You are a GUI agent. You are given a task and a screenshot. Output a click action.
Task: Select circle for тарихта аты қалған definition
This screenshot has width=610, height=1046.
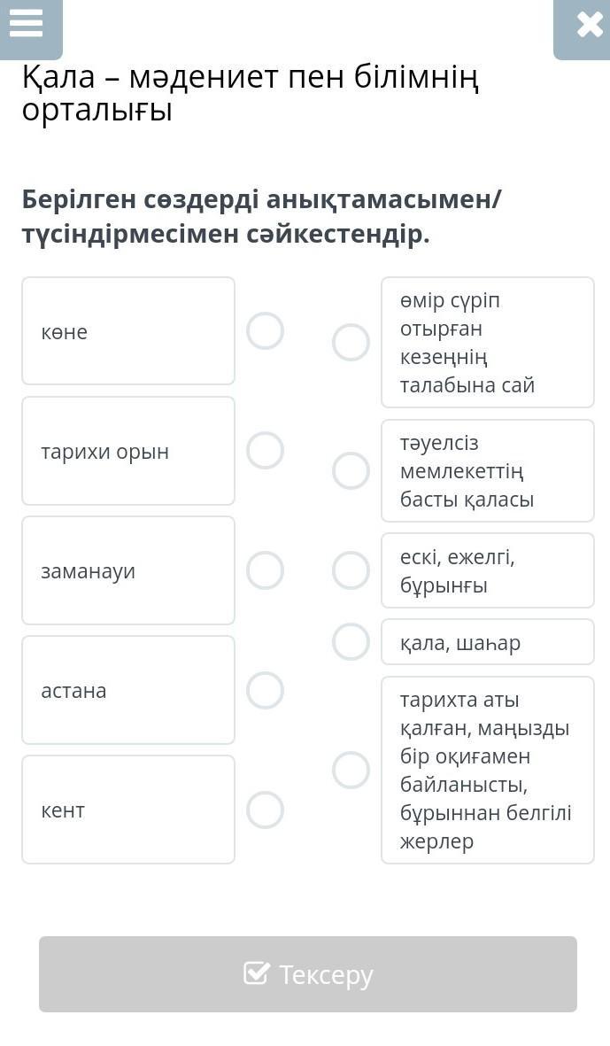351,770
